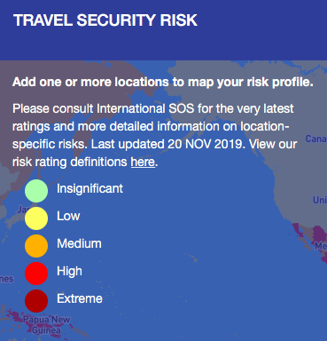This screenshot has width=327, height=341.
Task: Select the partially hidden Japan map label
Action: pos(21,210)
